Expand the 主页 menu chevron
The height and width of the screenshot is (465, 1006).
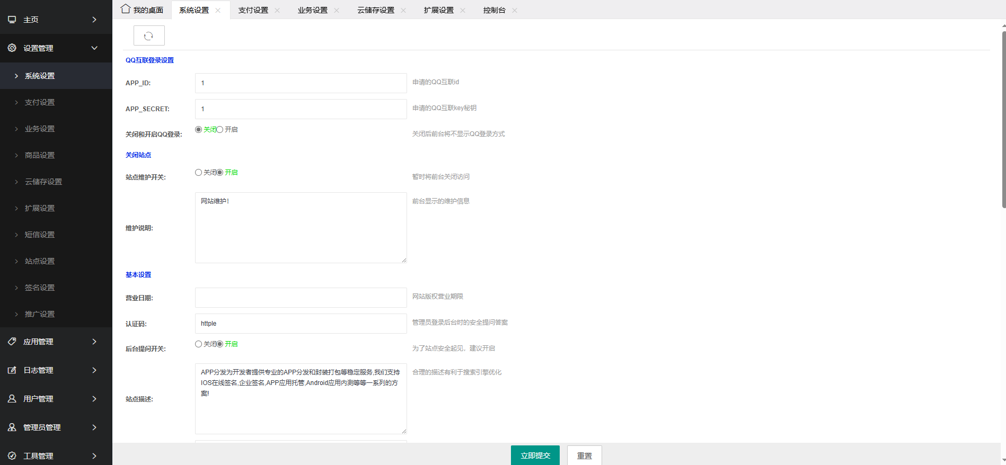click(x=94, y=20)
